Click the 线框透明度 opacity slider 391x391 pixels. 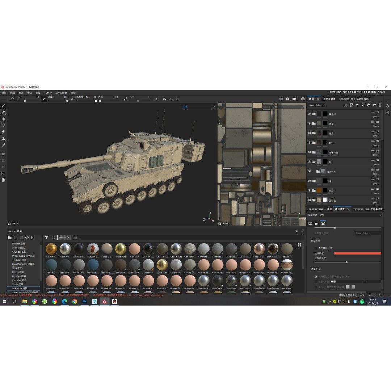click(x=348, y=262)
